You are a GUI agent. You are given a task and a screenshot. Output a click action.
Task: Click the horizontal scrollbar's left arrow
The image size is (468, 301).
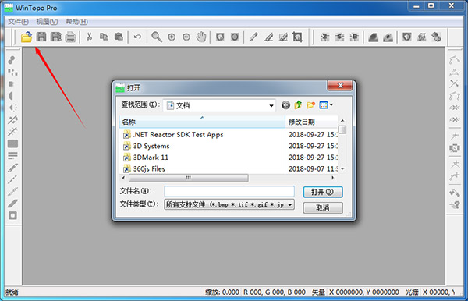coord(123,178)
